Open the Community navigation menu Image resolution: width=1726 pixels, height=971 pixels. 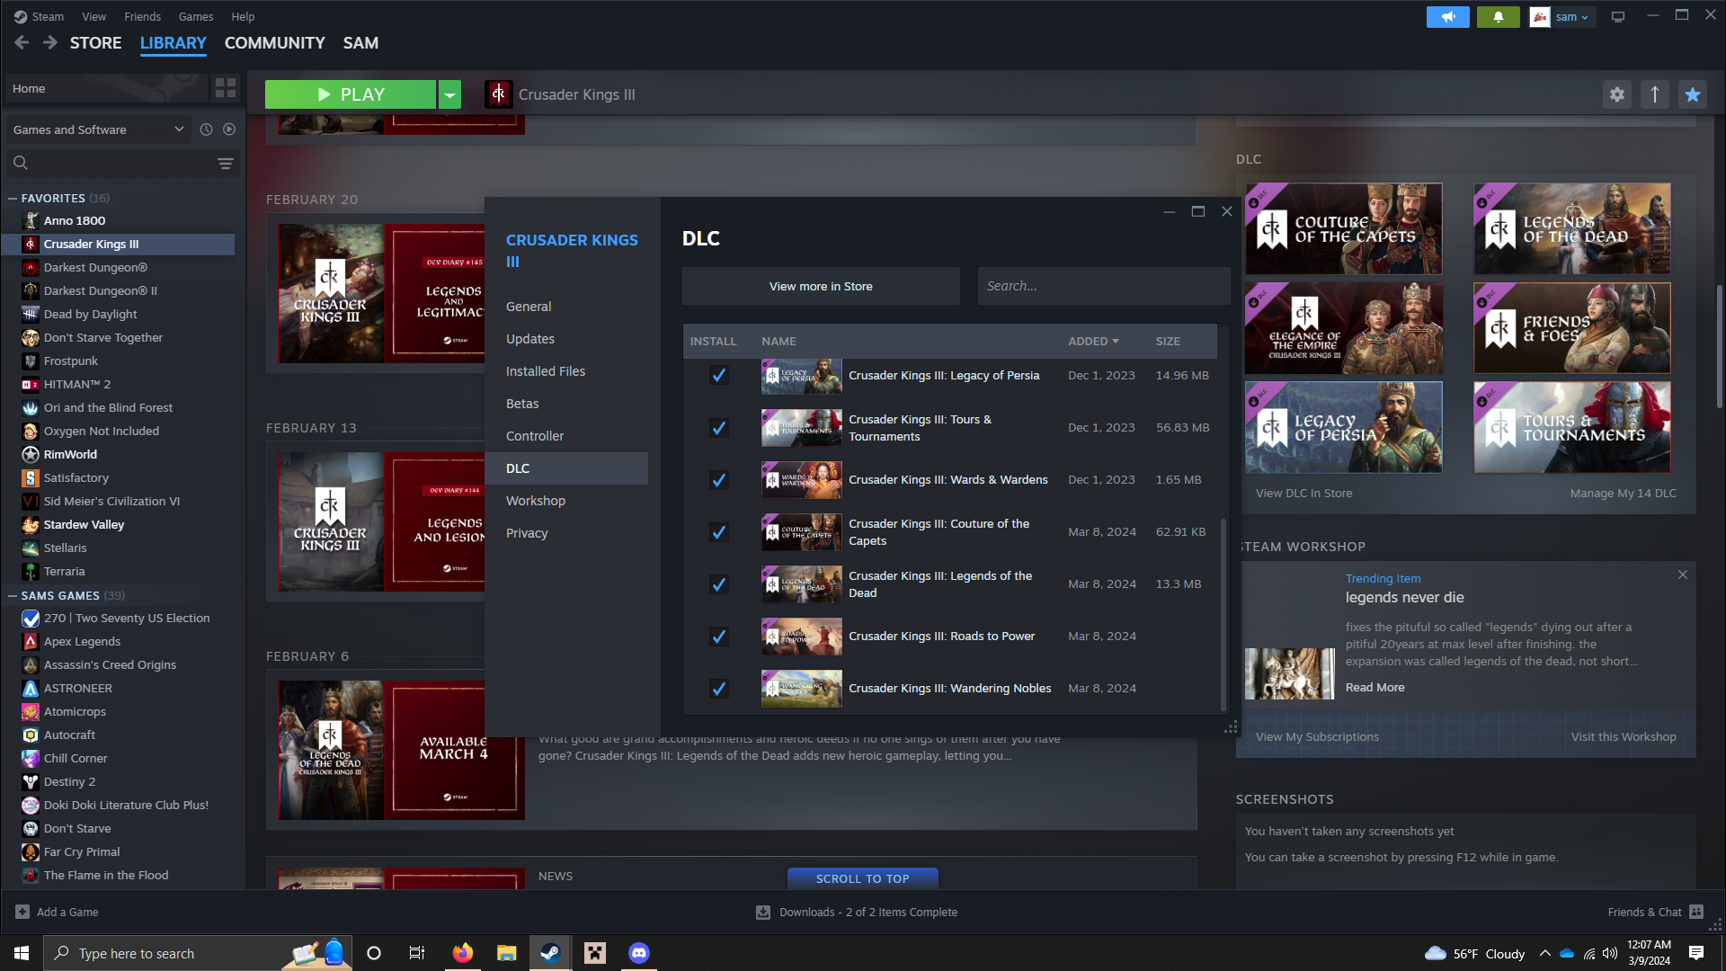(274, 43)
